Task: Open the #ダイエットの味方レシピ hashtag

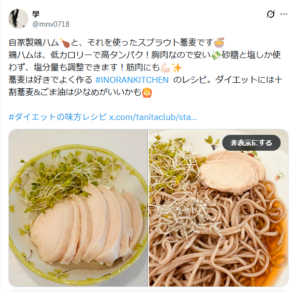Action: 57,117
